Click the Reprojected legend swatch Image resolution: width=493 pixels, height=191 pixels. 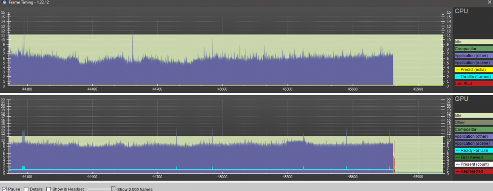tap(473, 171)
